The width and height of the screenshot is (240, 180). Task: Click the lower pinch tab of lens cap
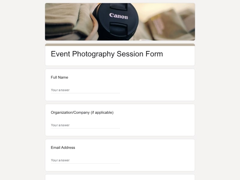pyautogui.click(x=118, y=27)
